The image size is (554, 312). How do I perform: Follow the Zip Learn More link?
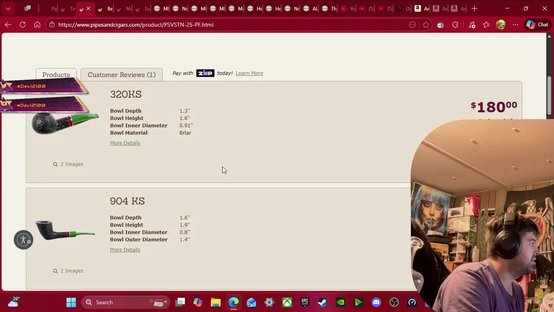249,73
